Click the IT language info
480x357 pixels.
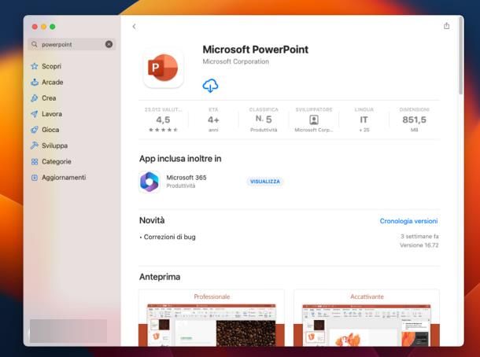click(x=364, y=120)
